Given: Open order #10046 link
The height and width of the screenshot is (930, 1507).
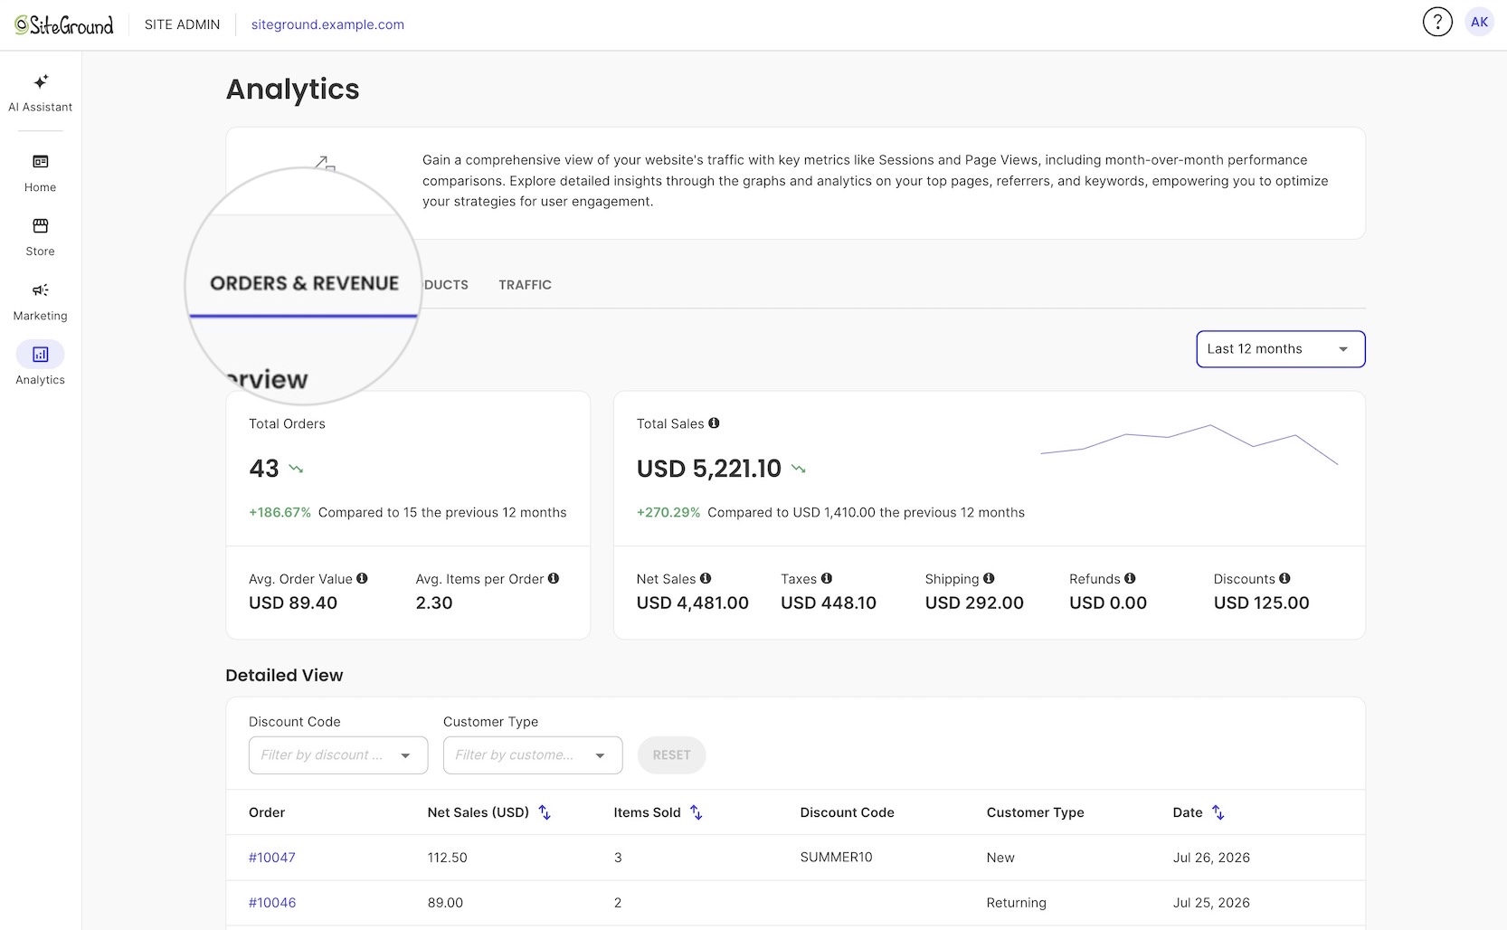Looking at the screenshot, I should pyautogui.click(x=272, y=903).
